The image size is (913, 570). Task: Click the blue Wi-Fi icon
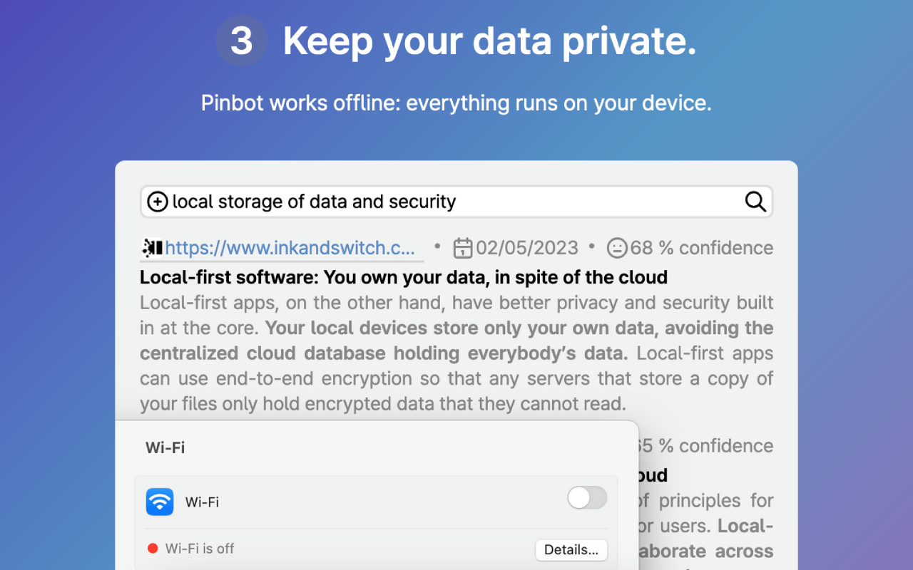(160, 502)
